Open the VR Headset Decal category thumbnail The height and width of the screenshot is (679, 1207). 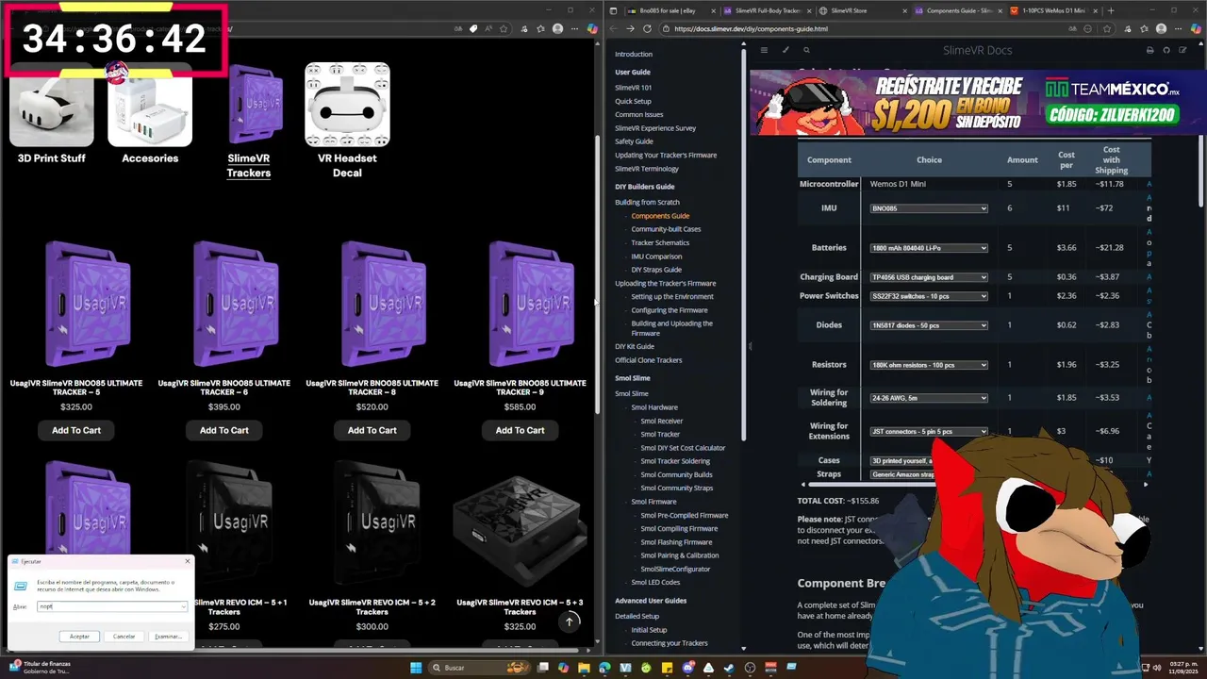point(347,105)
